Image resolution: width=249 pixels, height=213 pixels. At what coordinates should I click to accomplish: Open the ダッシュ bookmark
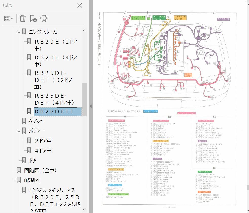[x=36, y=121]
